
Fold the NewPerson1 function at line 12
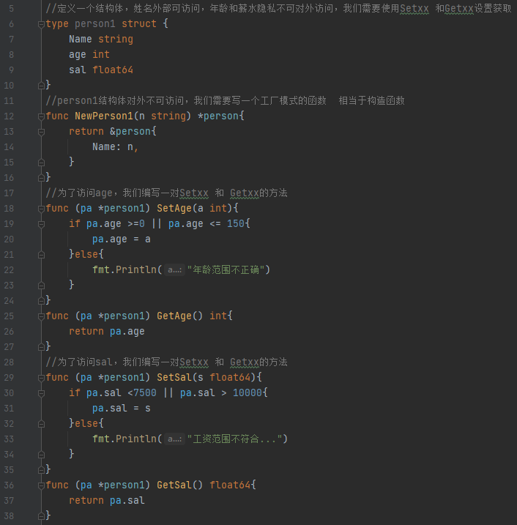40,116
